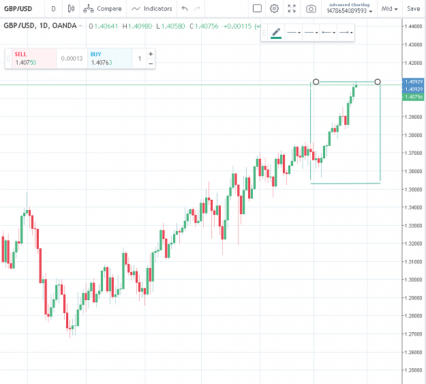The width and height of the screenshot is (426, 384).
Task: Click the open value 1.40641 in legend
Action: coord(106,26)
